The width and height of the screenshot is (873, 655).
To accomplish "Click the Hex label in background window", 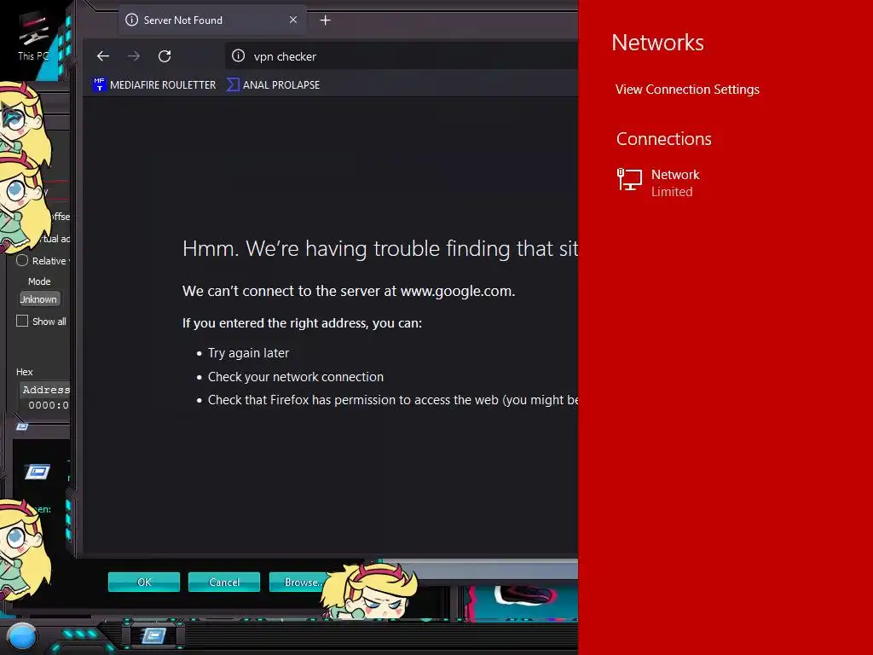I will coord(25,372).
